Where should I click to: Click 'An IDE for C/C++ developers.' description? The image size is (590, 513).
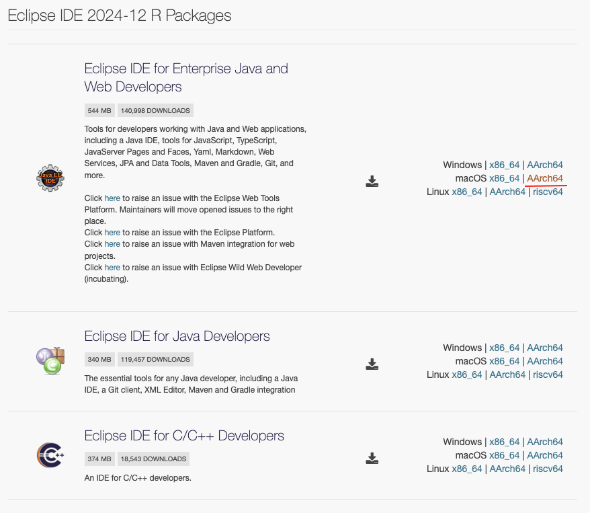(138, 478)
